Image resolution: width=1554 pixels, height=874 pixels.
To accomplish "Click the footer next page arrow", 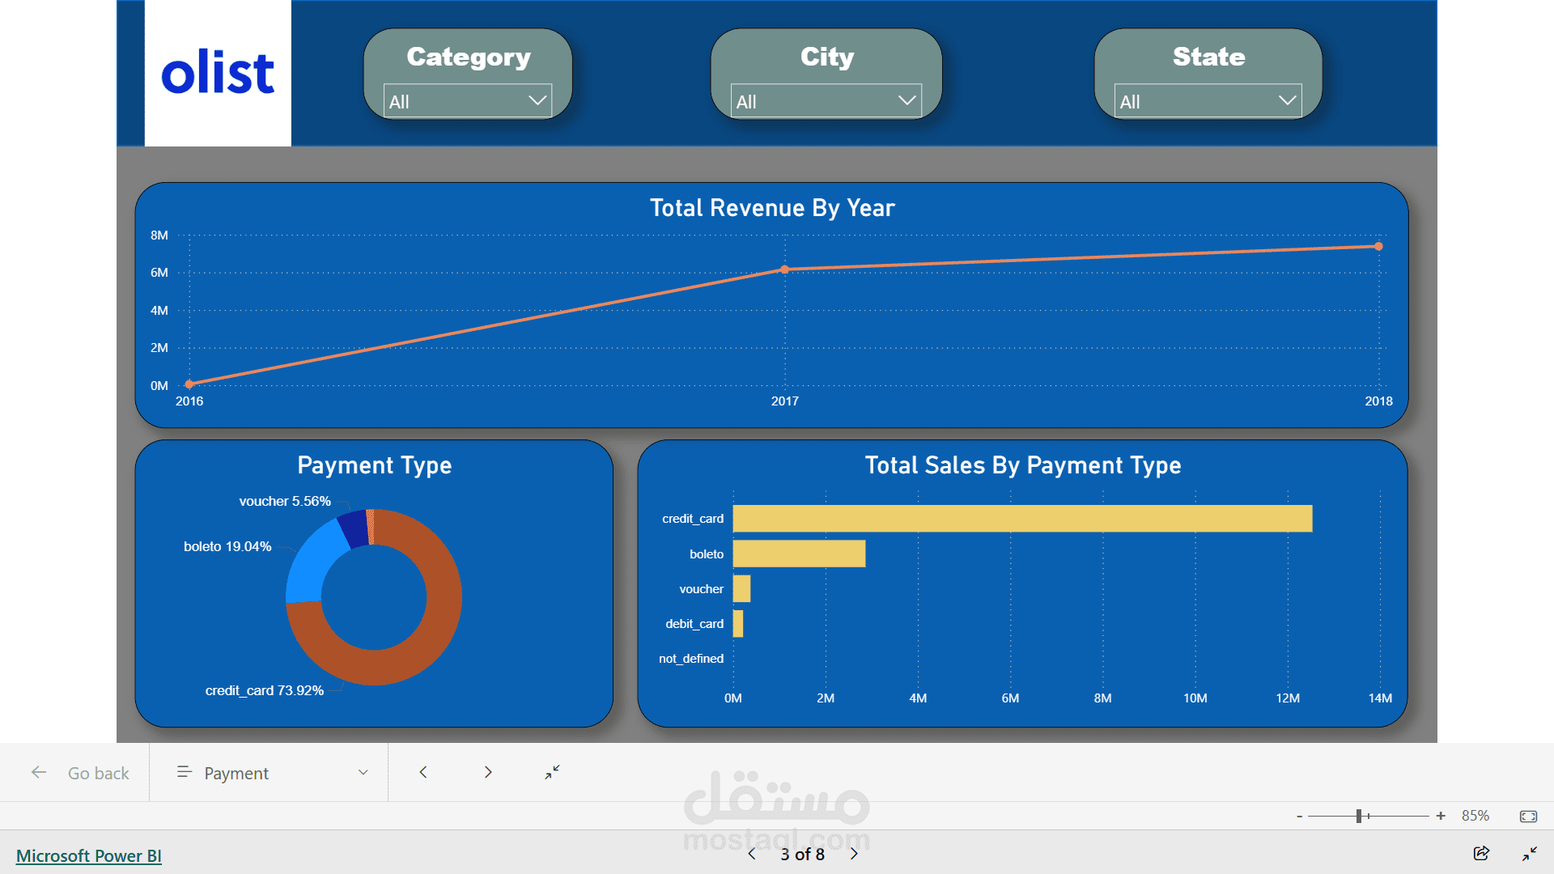I will pyautogui.click(x=854, y=854).
